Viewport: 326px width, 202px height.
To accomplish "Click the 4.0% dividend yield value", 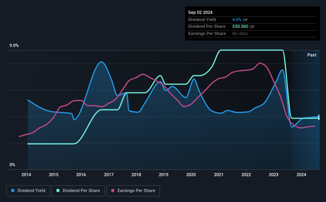I will click(x=237, y=19).
